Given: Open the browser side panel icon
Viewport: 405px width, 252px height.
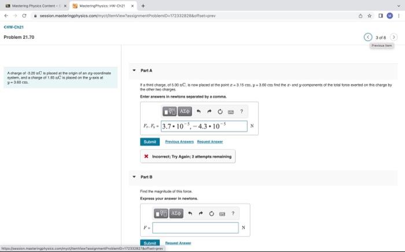Looking at the screenshot, I should point(381,16).
